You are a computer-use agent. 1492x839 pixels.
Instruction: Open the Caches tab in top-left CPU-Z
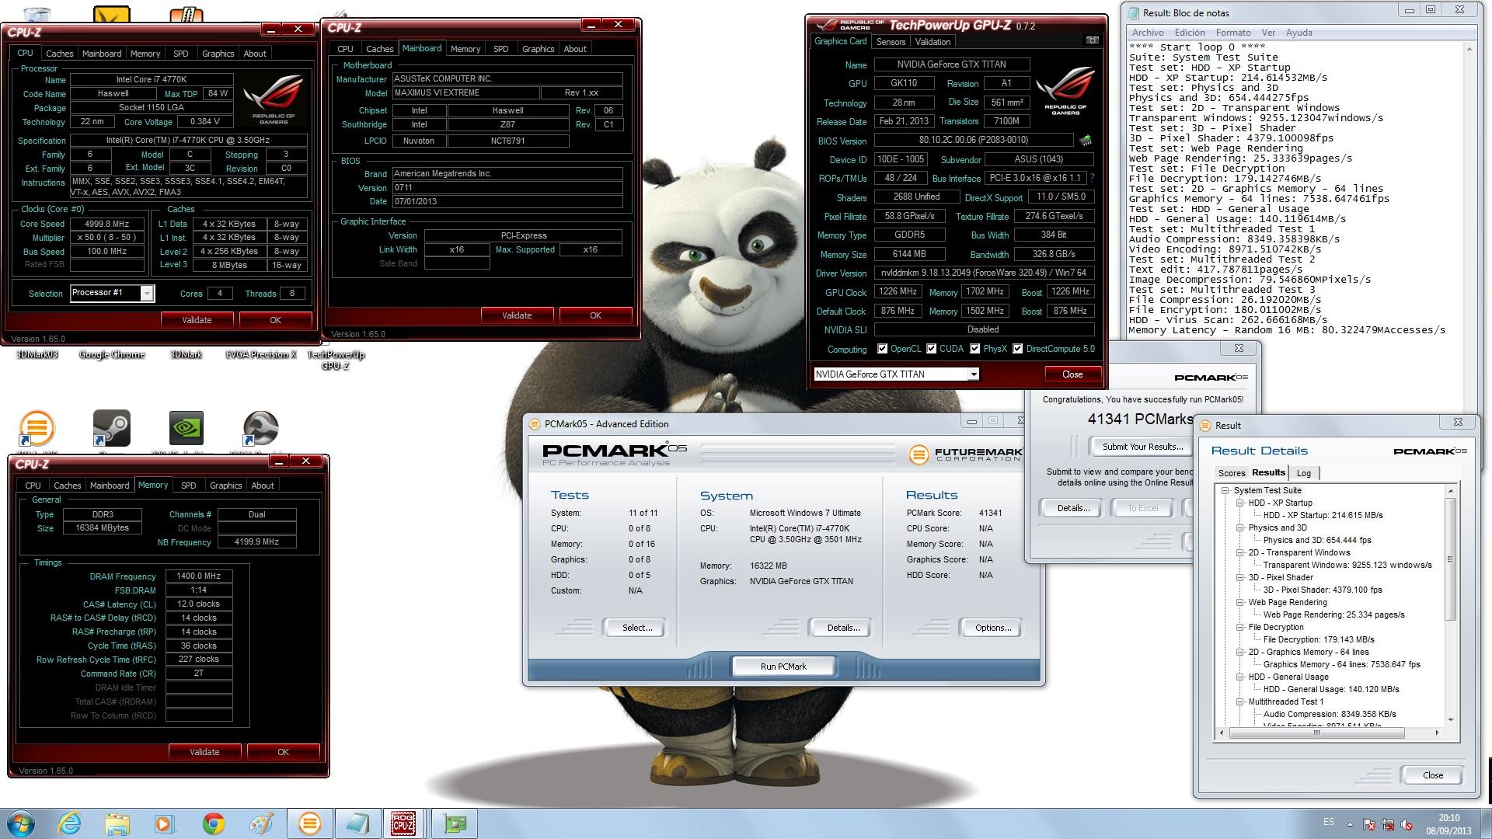(59, 54)
